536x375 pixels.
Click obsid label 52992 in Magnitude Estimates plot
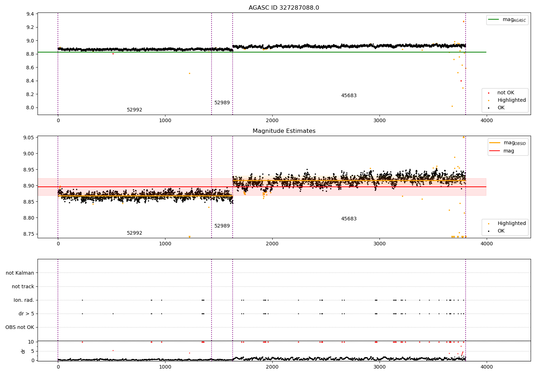click(x=134, y=233)
